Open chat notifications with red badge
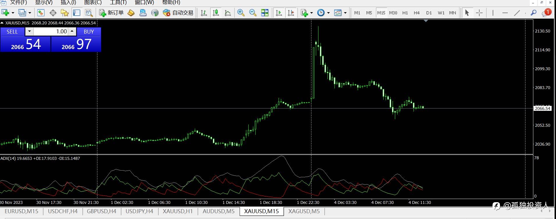Viewport: 556px width, 219px height. tap(546, 13)
